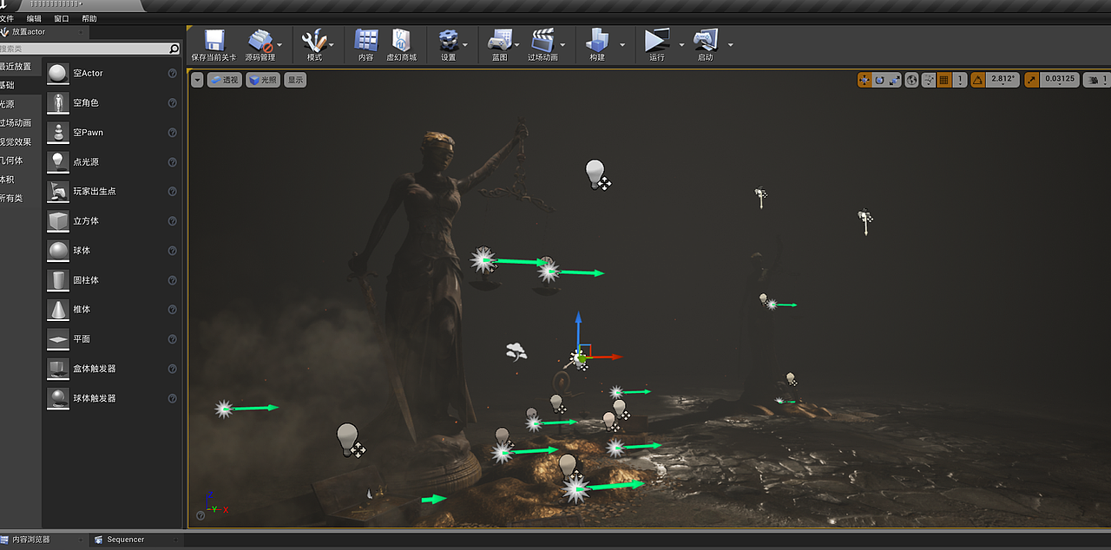Click the Show (显示) viewport button
Image resolution: width=1111 pixels, height=550 pixels.
click(x=295, y=80)
